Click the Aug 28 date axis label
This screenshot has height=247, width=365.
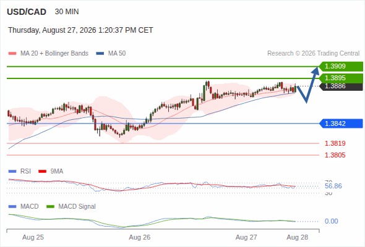tap(298, 237)
